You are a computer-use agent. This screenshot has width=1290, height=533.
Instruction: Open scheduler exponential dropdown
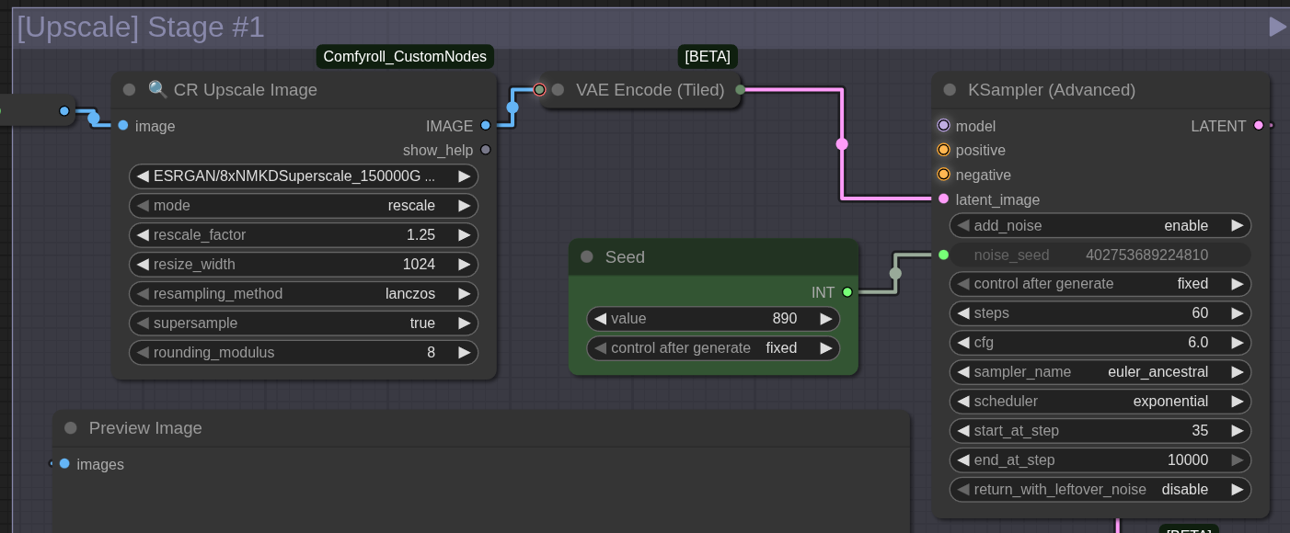coord(1100,402)
